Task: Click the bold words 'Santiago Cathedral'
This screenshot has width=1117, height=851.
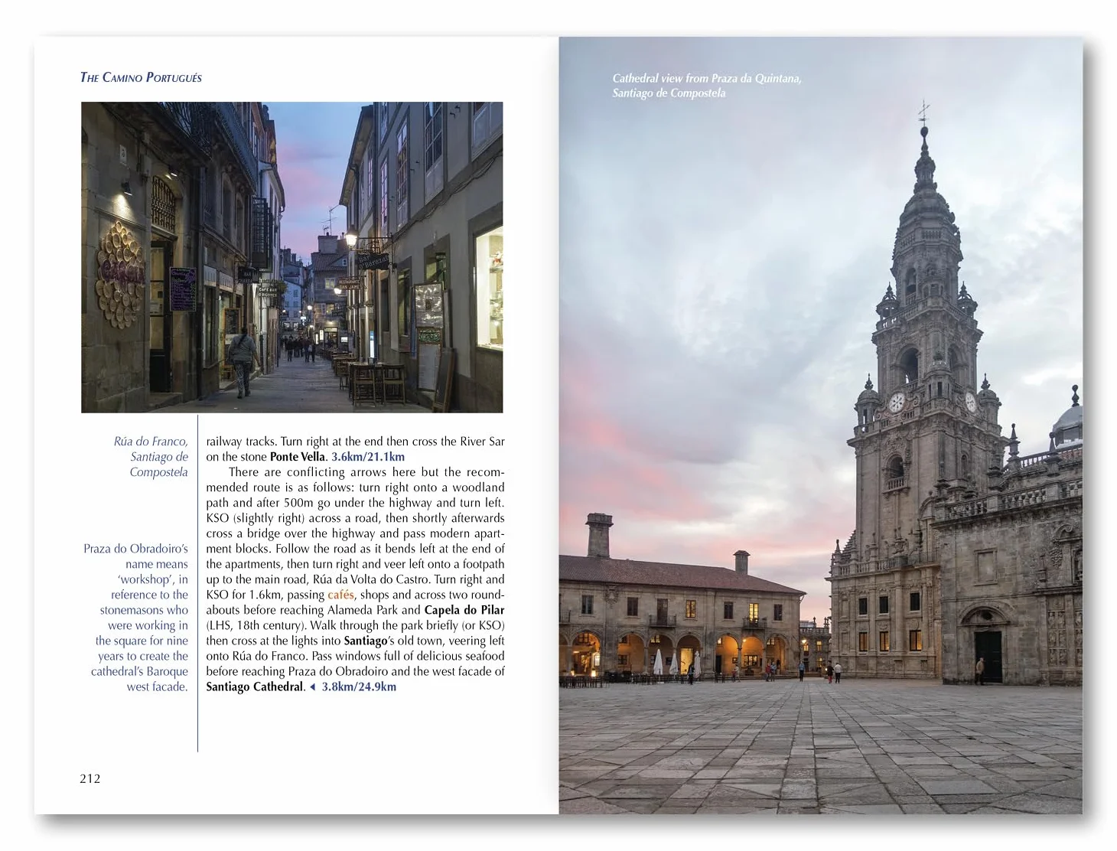Action: 255,686
